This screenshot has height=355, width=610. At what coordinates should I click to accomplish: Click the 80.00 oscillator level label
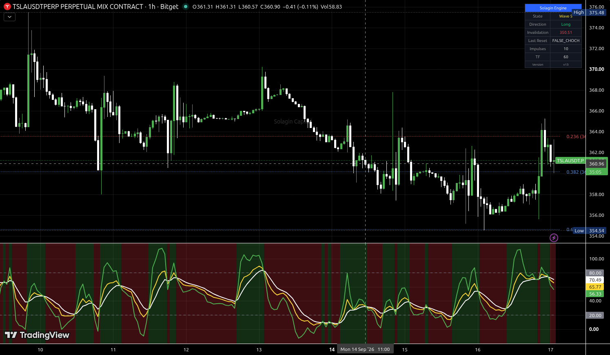(x=595, y=273)
